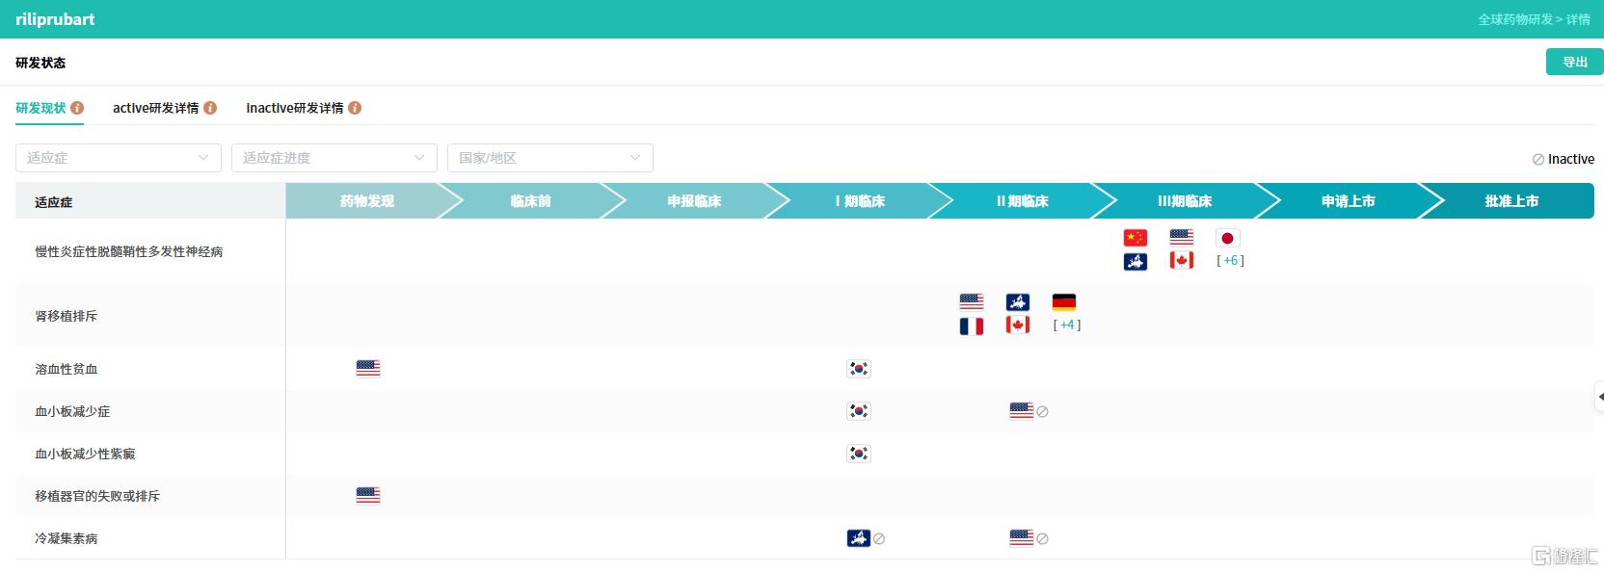Click the 导出 export button
The image size is (1604, 572).
(x=1575, y=62)
